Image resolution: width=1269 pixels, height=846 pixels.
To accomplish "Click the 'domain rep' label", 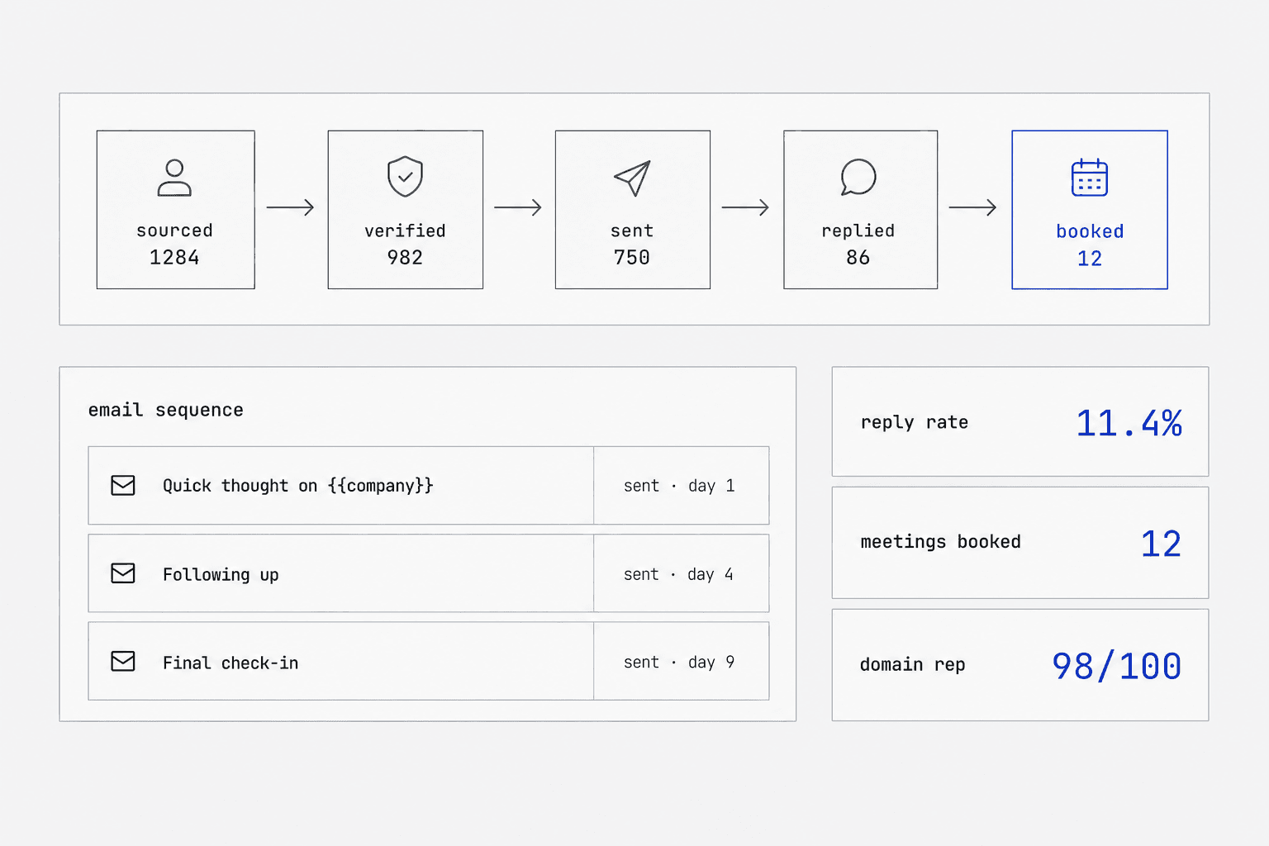I will click(913, 664).
